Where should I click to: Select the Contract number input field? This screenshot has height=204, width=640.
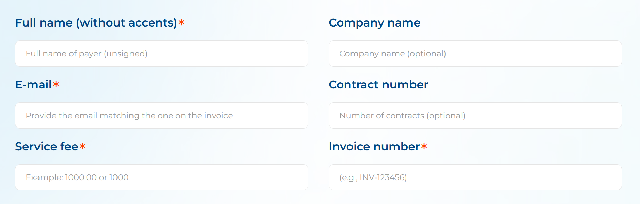pos(475,116)
